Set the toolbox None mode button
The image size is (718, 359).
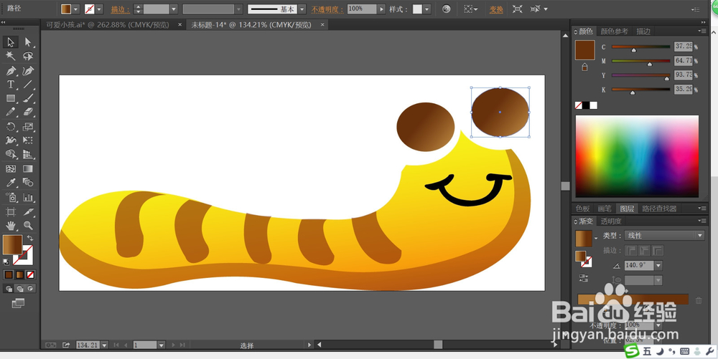(x=30, y=274)
